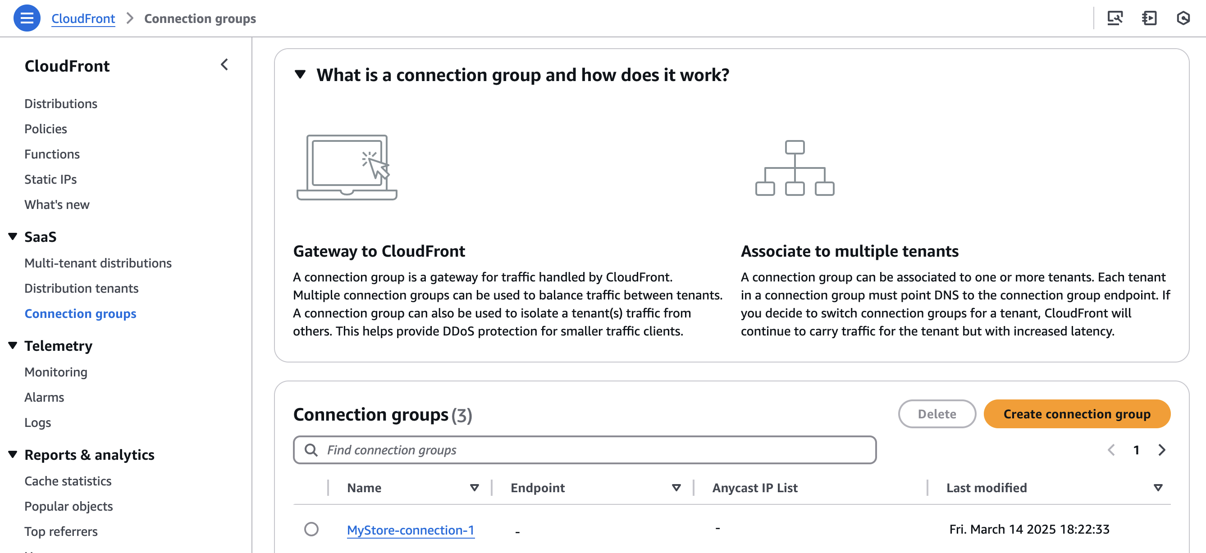Open the hamburger navigation menu icon
Screen dimensions: 1206x553
pos(27,18)
